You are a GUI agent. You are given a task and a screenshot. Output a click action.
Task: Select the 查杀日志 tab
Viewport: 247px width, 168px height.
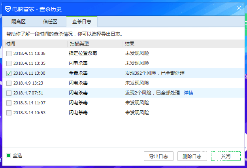click(x=82, y=22)
